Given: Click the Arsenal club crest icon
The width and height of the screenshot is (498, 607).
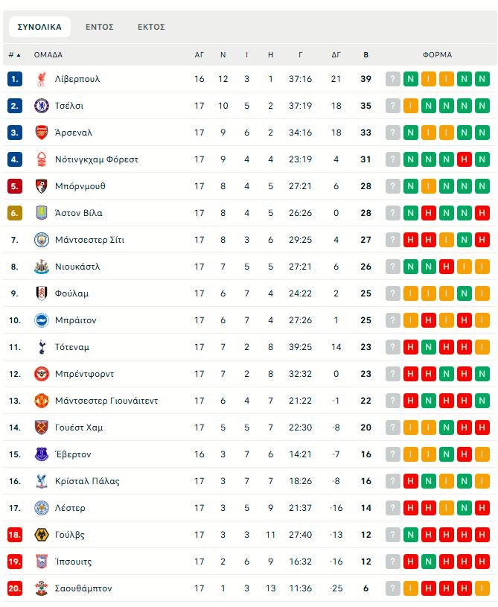Looking at the screenshot, I should (x=41, y=133).
